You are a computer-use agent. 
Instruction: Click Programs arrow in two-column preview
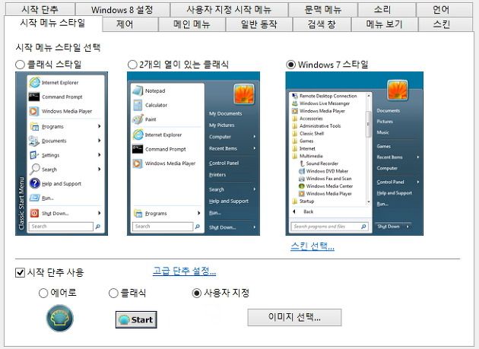(x=199, y=213)
